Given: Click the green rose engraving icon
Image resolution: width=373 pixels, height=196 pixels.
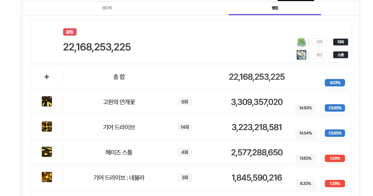Looking at the screenshot, I should (301, 42).
